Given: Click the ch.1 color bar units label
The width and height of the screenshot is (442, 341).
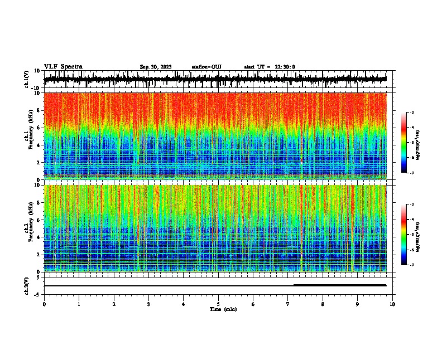Looking at the screenshot, I should pos(418,145).
